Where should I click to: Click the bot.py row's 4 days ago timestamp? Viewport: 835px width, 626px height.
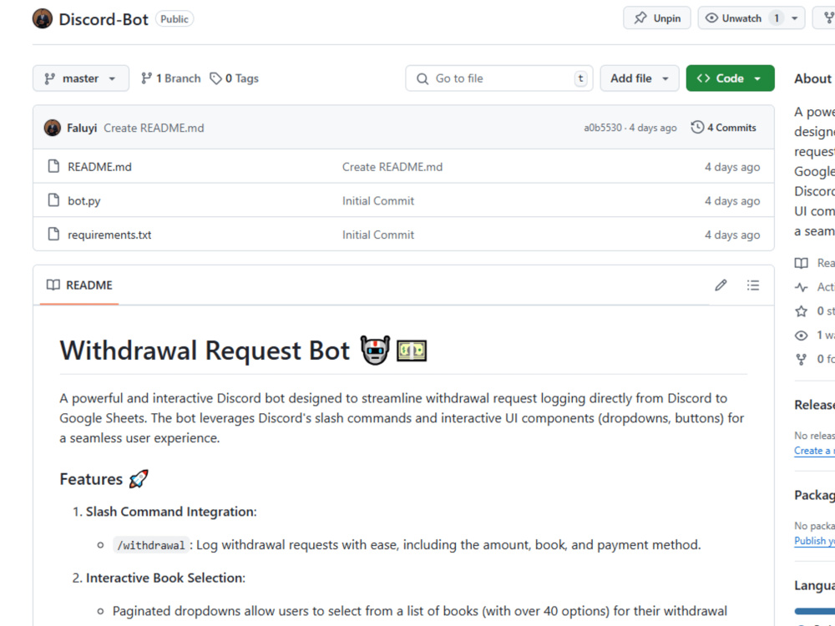[732, 200]
